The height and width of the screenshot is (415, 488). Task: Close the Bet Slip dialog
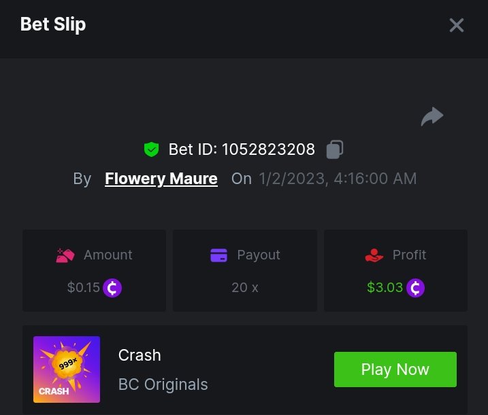coord(456,26)
